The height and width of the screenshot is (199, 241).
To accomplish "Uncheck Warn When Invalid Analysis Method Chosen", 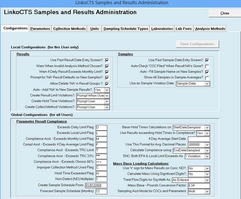I will (107, 66).
